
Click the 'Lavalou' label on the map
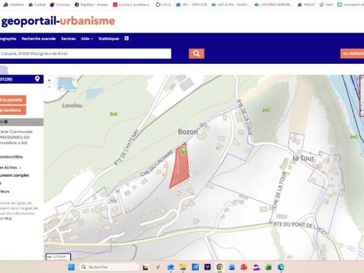tap(72, 105)
